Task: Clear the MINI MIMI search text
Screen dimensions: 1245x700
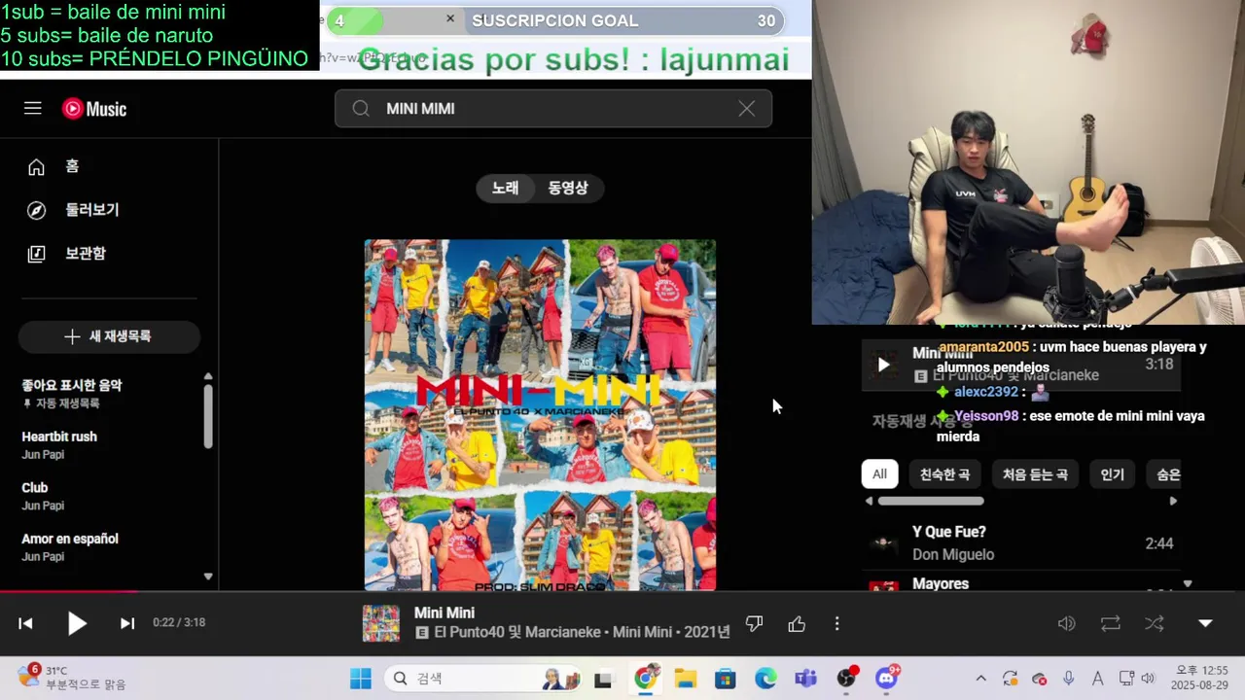Action: coord(746,109)
